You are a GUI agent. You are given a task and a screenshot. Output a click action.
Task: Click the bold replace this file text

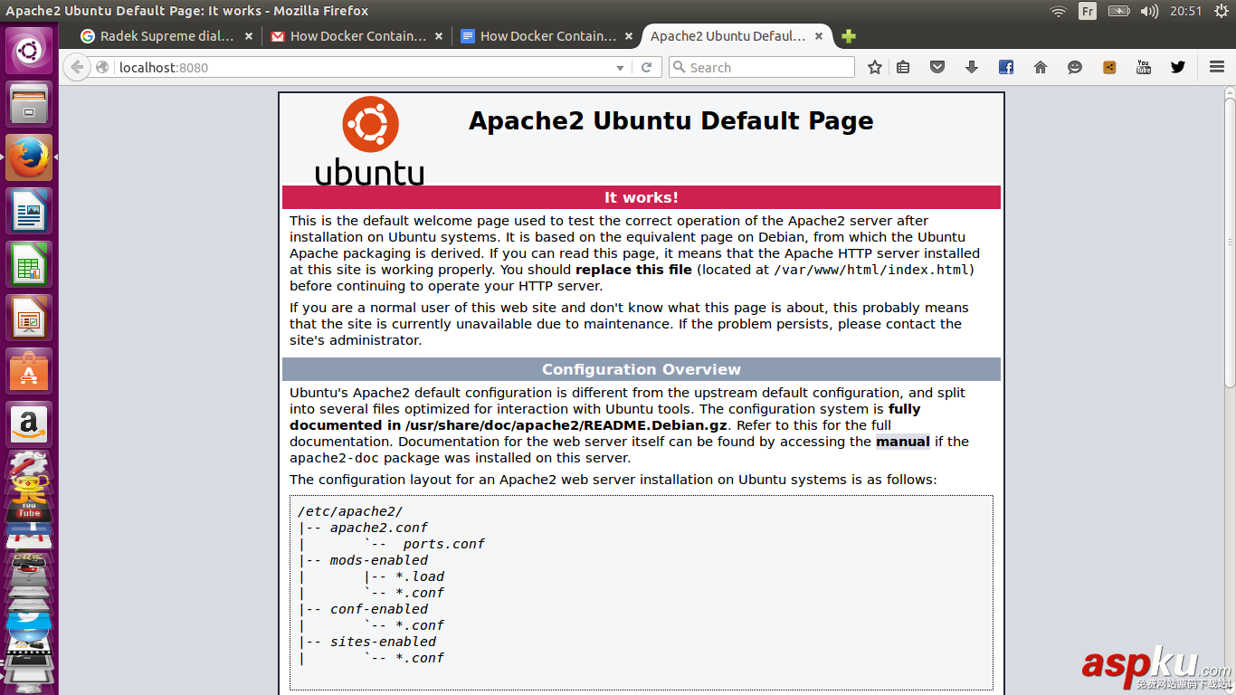(x=633, y=270)
